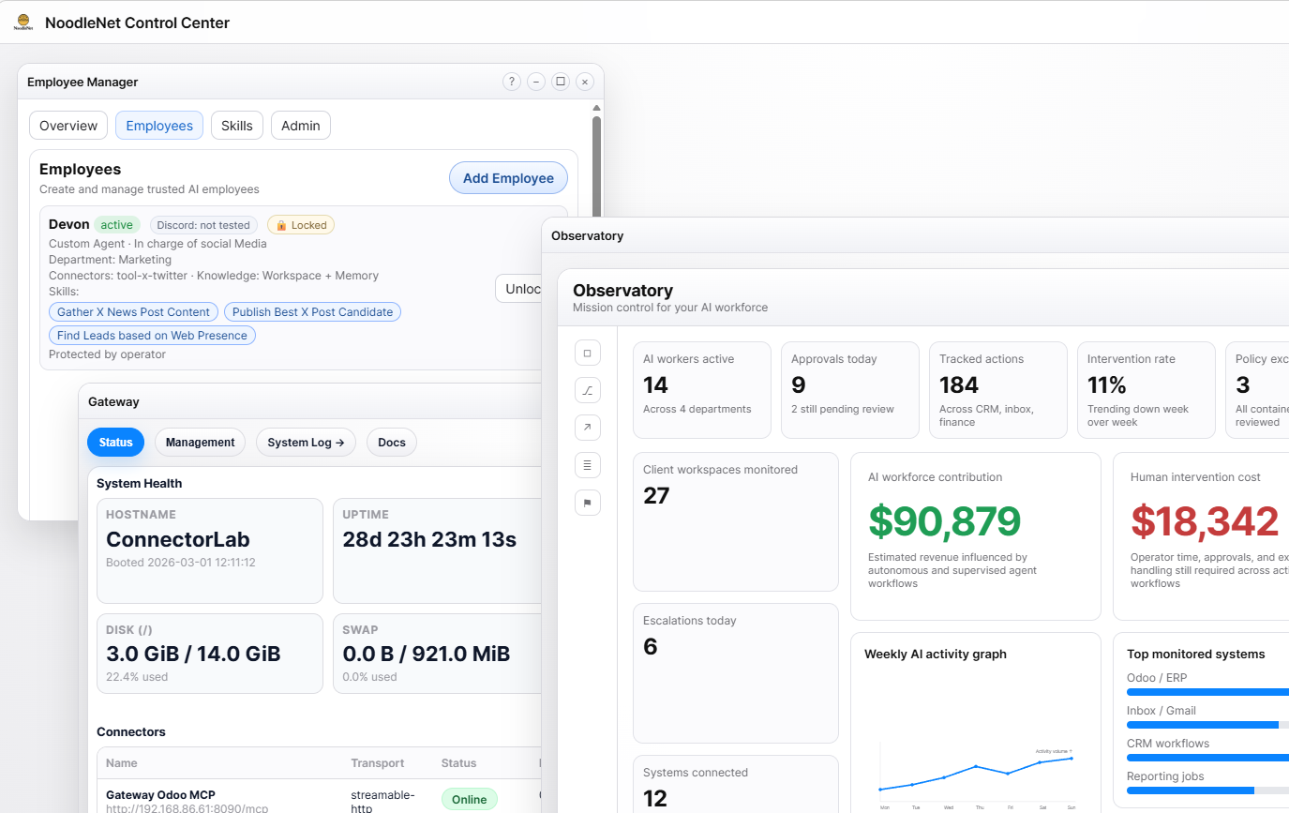Click the Locked badge on Devon
Screen dimensions: 1289x813
point(301,225)
